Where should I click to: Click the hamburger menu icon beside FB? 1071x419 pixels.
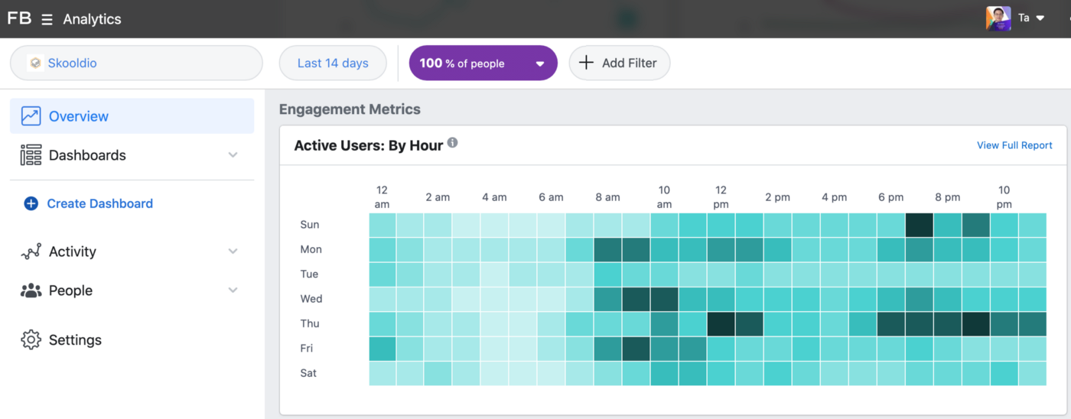[47, 20]
